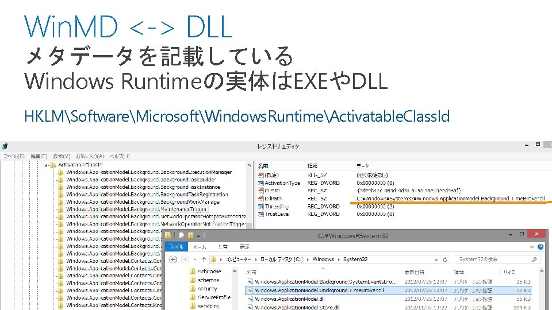Open the ファイル(F) menu in Registry Editor
Image resolution: width=552 pixels, height=310 pixels.
pos(14,156)
